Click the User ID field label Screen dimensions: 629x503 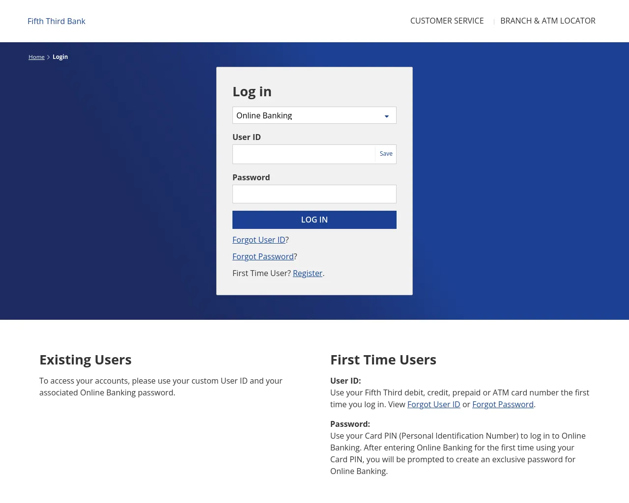[247, 137]
